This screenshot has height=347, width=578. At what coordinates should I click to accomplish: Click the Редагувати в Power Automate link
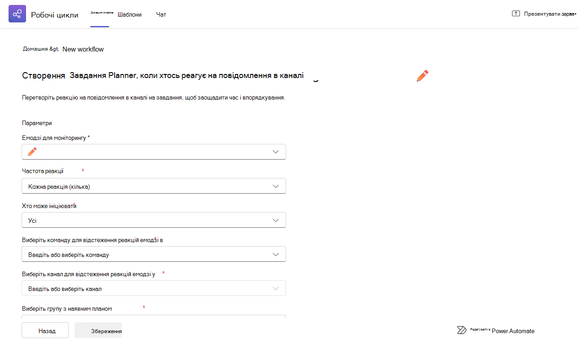(x=495, y=330)
